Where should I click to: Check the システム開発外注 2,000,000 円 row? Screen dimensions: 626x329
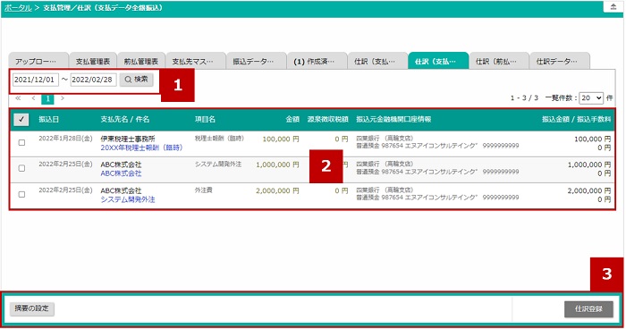(x=21, y=194)
